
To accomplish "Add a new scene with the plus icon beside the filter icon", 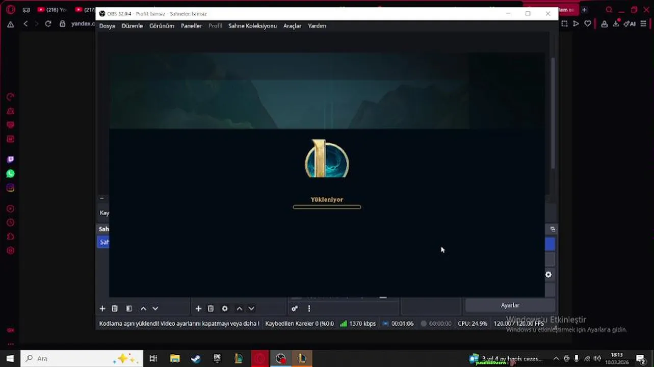I will coord(102,308).
